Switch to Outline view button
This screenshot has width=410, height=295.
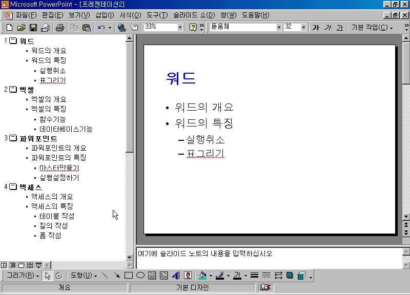[x=12, y=265]
